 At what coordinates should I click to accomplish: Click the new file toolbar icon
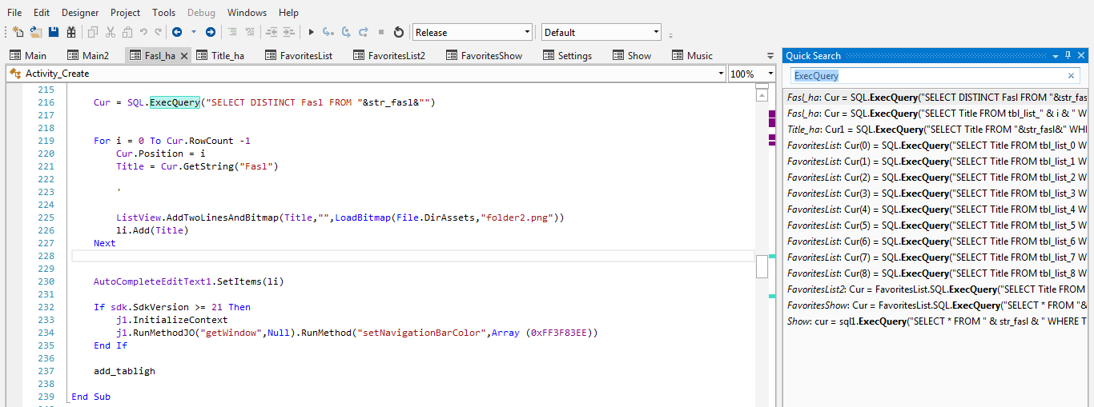coord(18,32)
